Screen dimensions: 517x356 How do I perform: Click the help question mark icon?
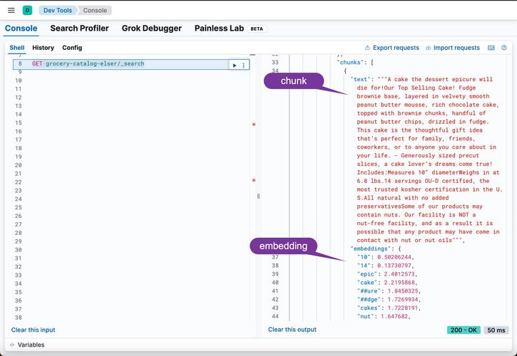pos(504,48)
